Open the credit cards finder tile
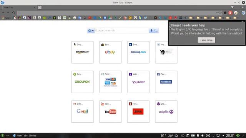This screenshot has height=138, width=246. tap(110, 82)
